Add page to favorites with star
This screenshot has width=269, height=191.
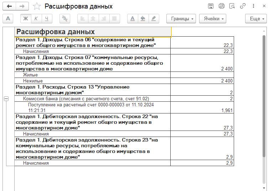click(x=36, y=6)
